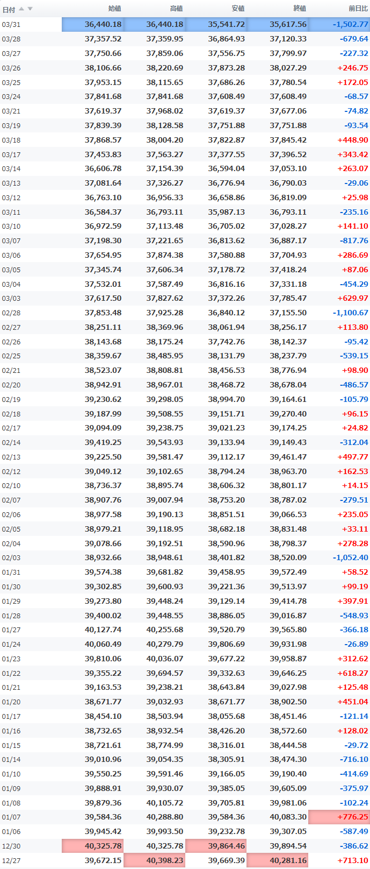The width and height of the screenshot is (370, 869).
Task: Click the 前日比 column header
Action: 358,9
